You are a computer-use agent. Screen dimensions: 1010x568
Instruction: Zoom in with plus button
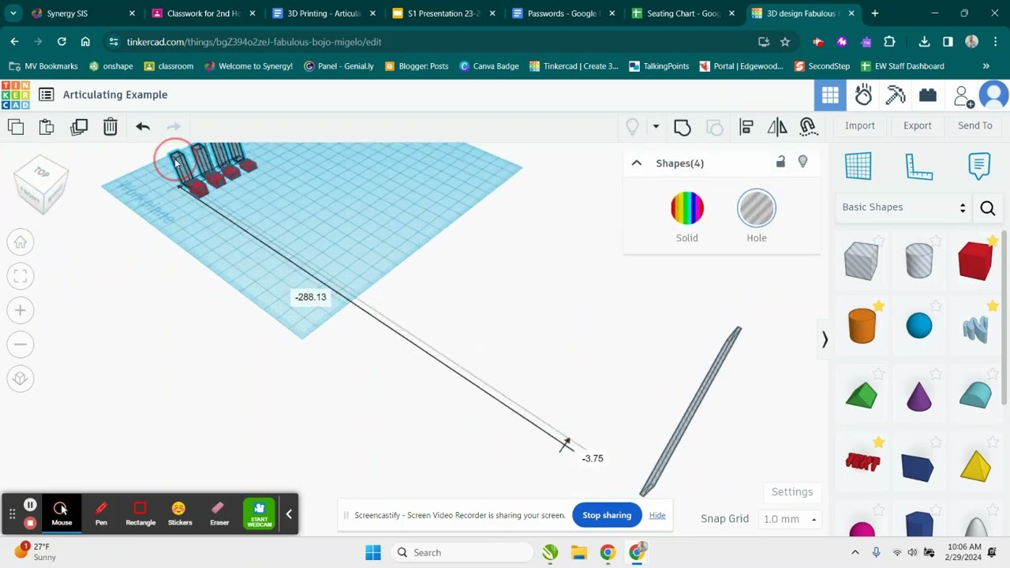click(21, 310)
